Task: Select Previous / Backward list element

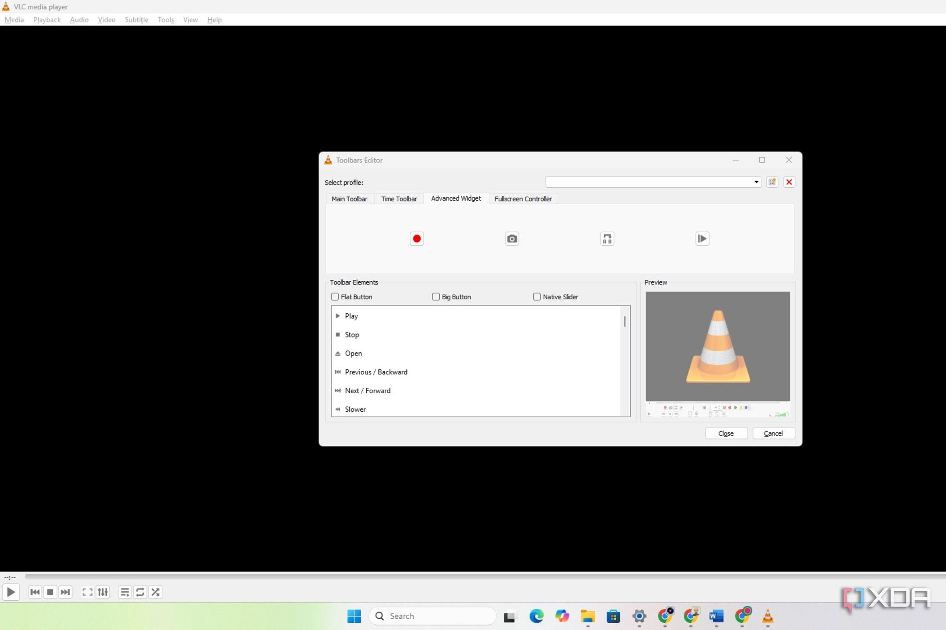Action: pyautogui.click(x=376, y=372)
